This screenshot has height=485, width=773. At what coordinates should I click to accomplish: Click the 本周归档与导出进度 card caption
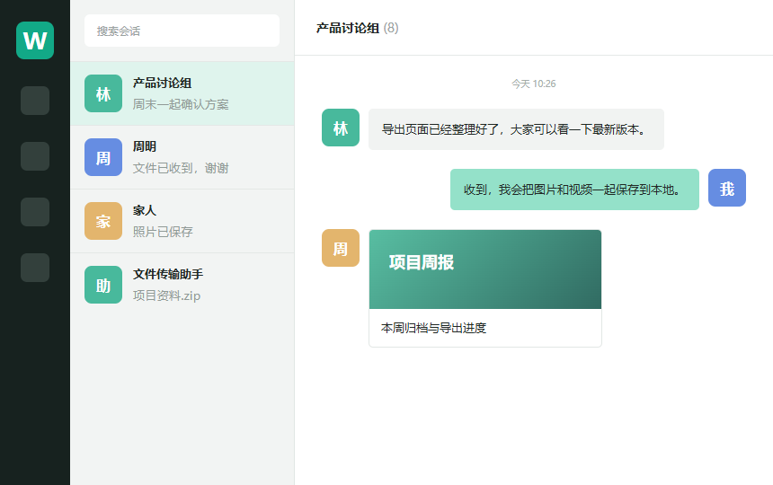tap(433, 328)
